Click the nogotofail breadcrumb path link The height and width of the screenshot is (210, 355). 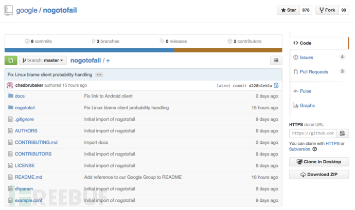[x=85, y=61]
